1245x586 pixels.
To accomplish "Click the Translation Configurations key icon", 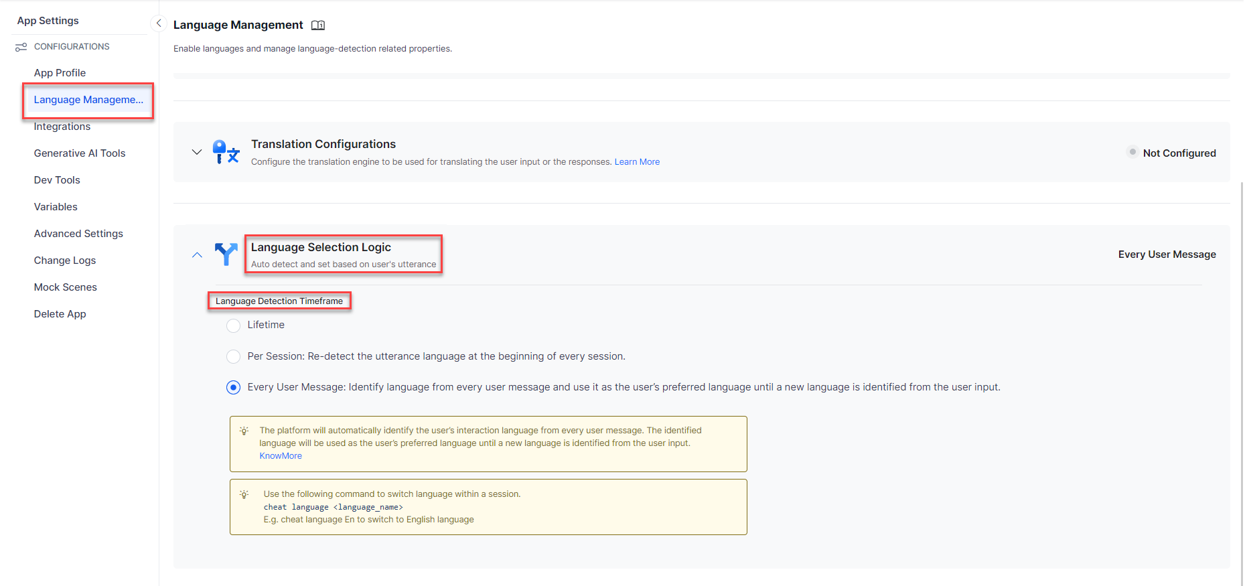I will pos(226,152).
